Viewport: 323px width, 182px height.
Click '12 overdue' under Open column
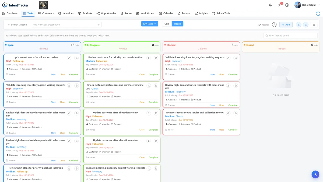(43, 49)
